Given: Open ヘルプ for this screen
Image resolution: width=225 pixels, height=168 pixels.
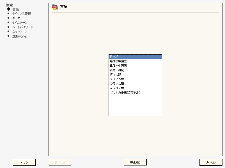Looking at the screenshot, I should point(24,162).
